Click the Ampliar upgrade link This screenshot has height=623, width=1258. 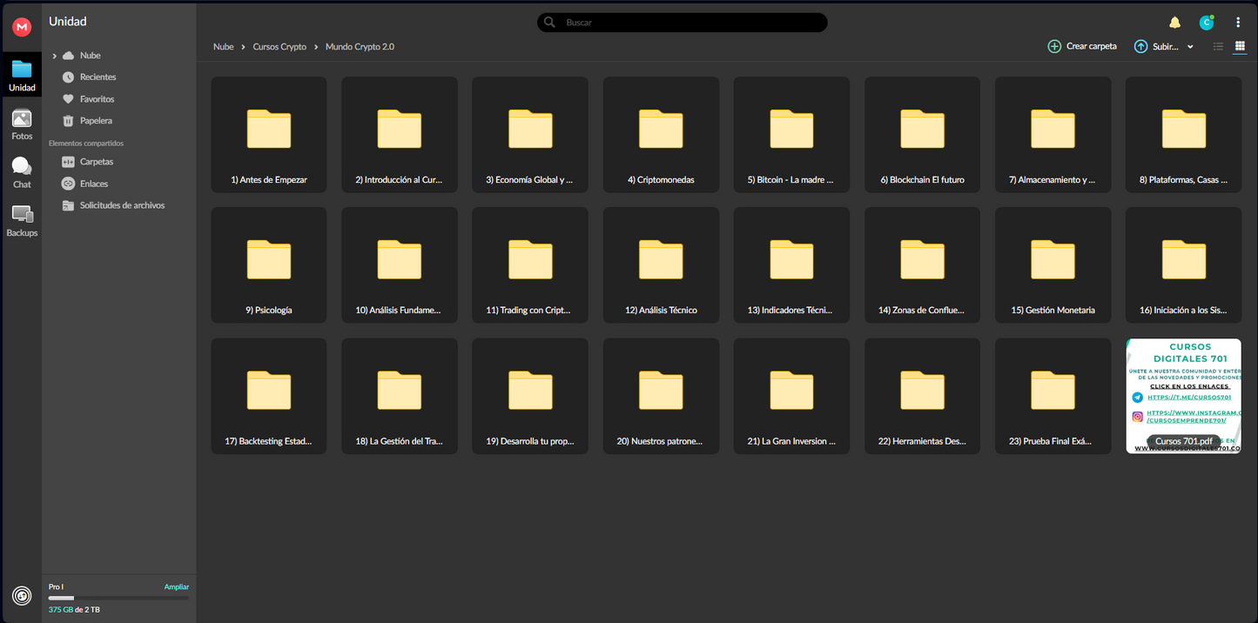click(x=176, y=587)
